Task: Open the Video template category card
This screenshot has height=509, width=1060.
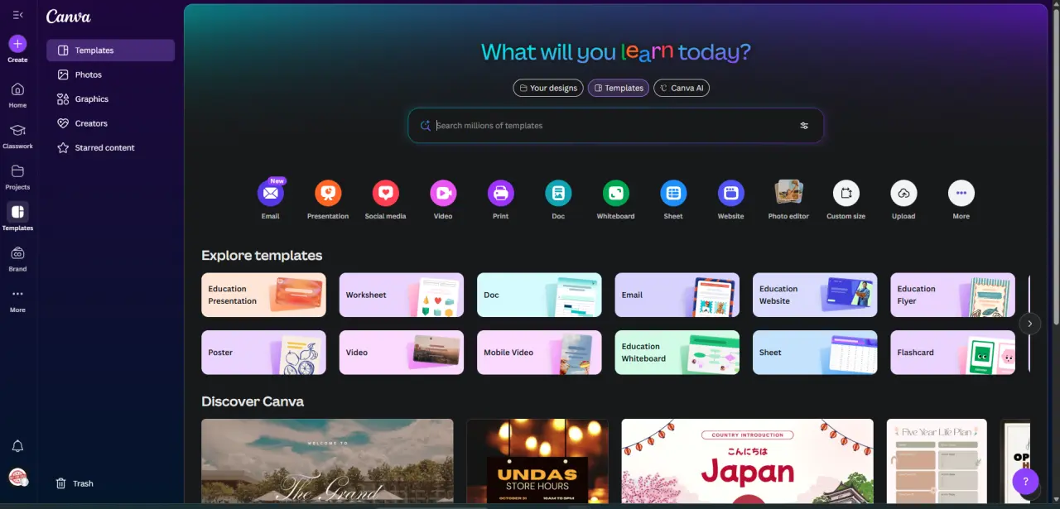Action: coord(402,353)
